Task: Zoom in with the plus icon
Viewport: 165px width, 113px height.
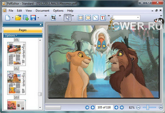Action: tap(161, 107)
